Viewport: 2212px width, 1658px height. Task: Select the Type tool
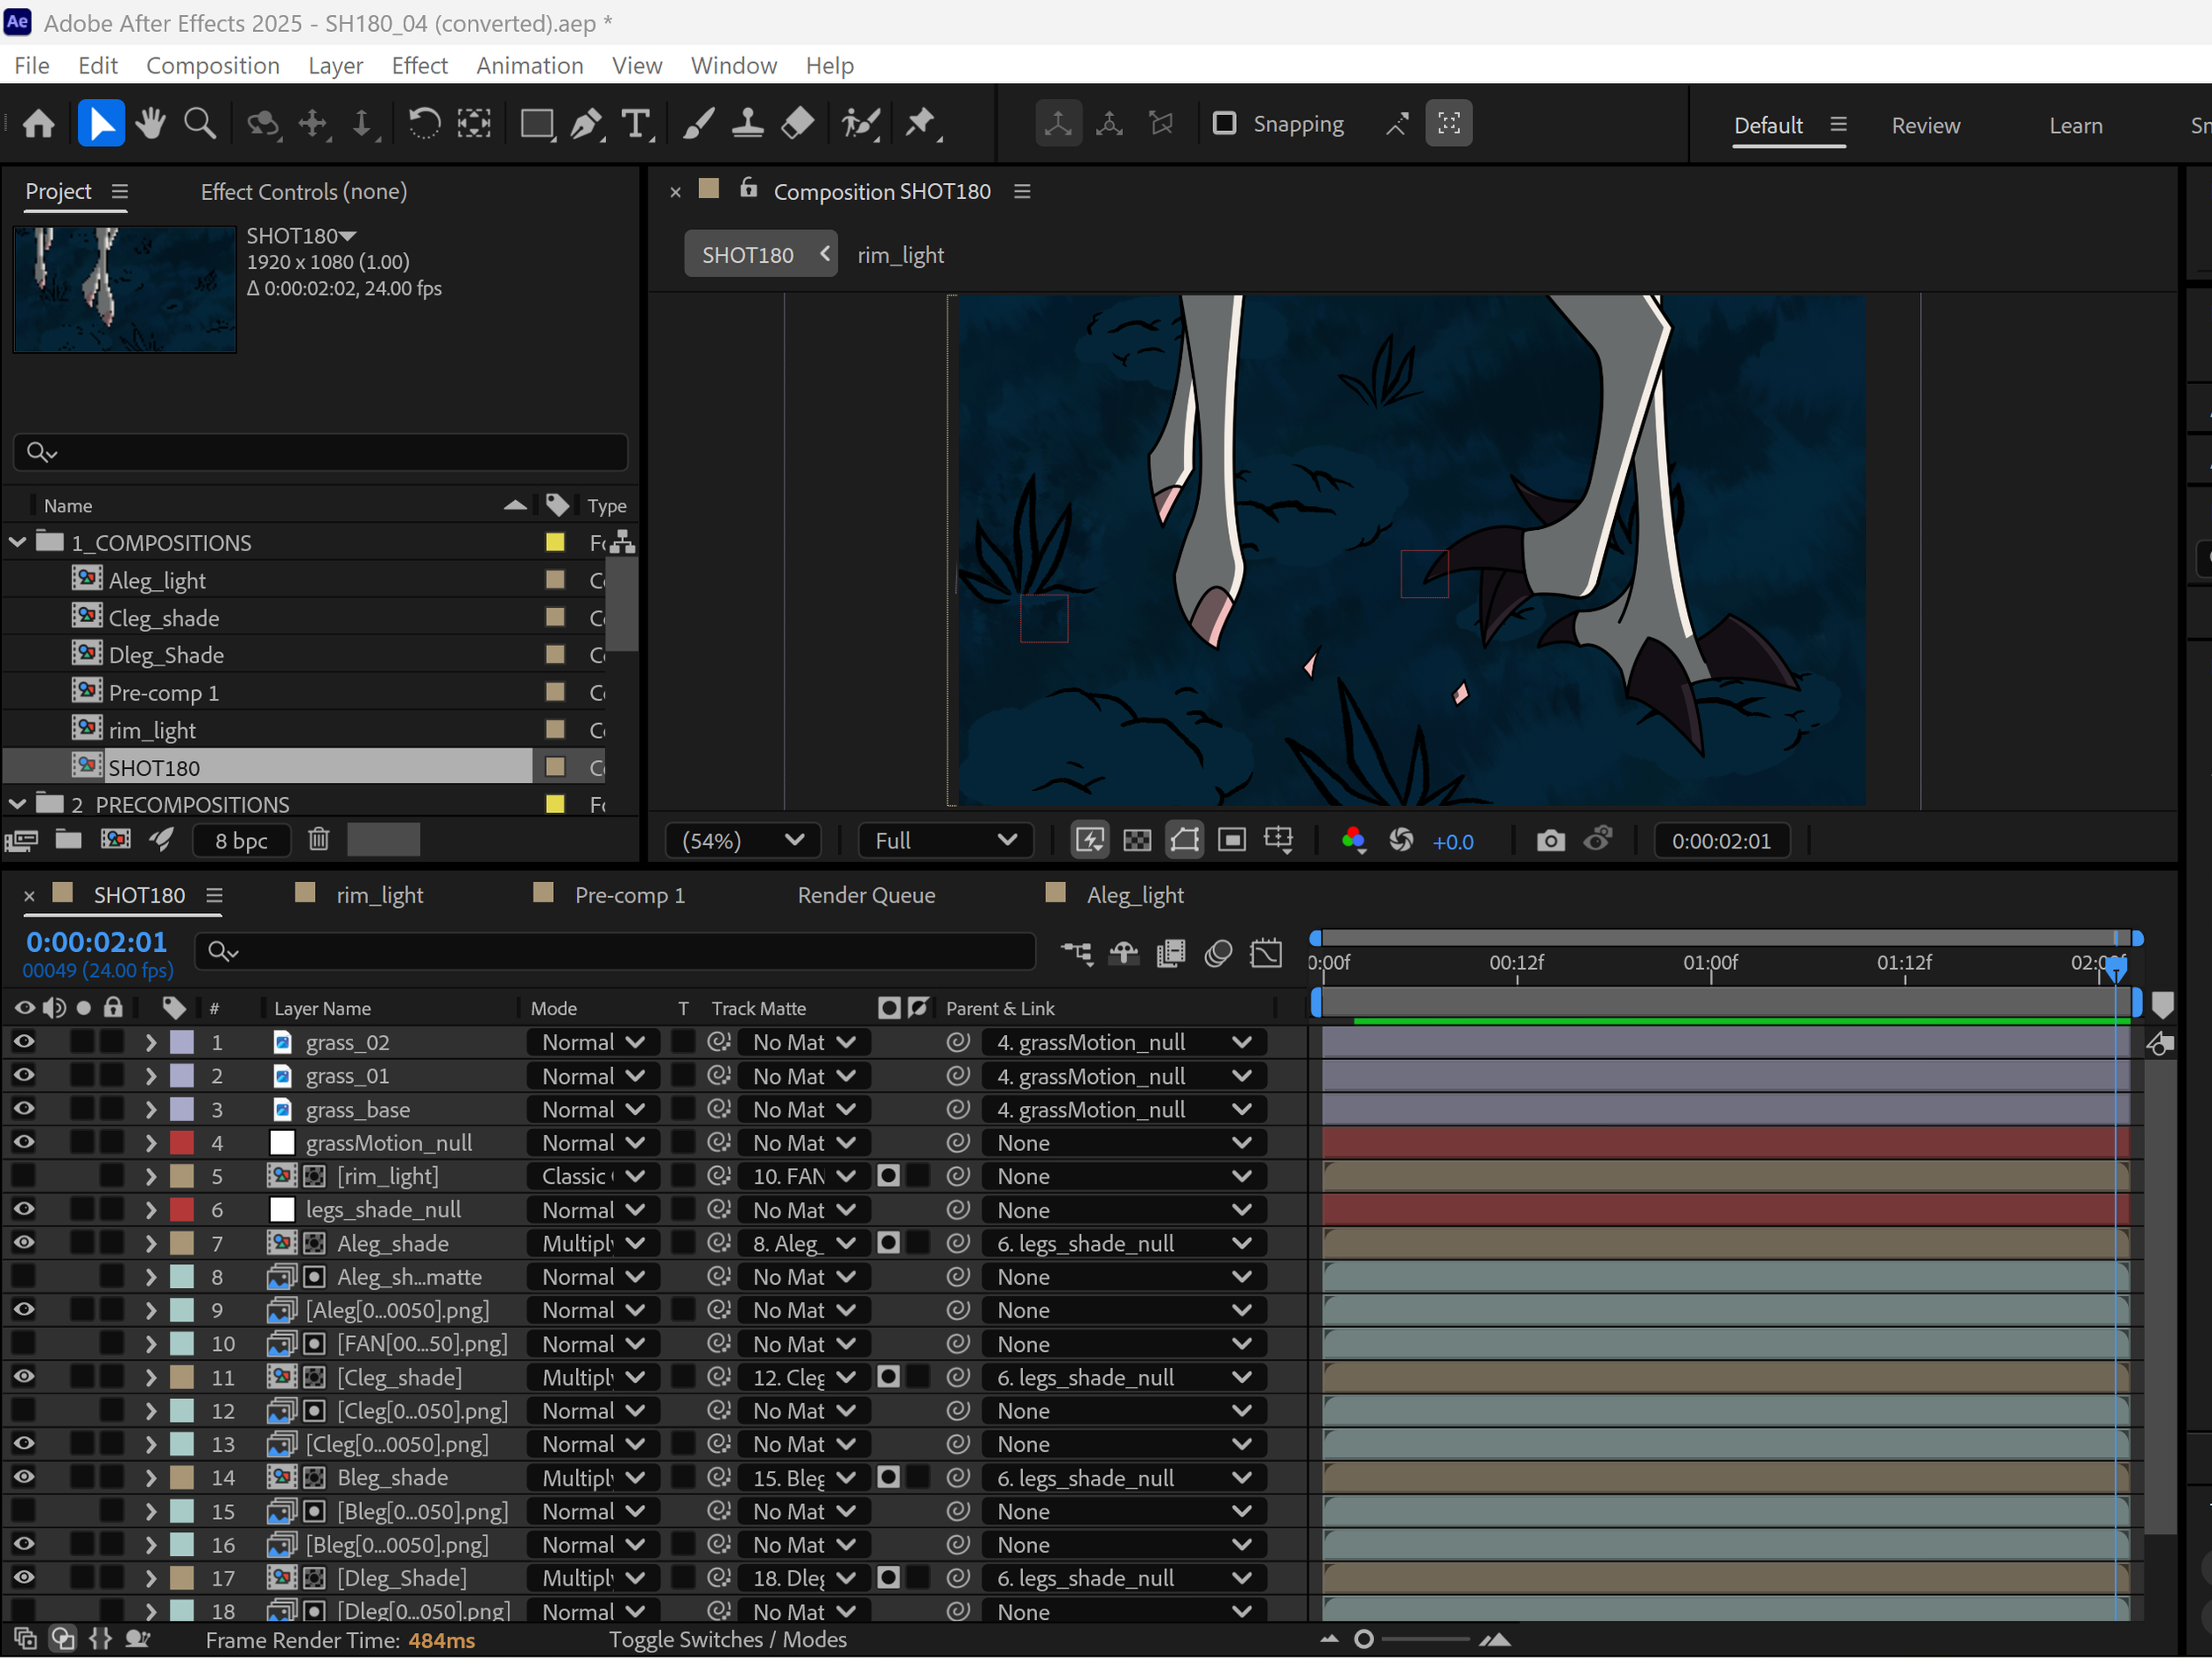click(636, 124)
